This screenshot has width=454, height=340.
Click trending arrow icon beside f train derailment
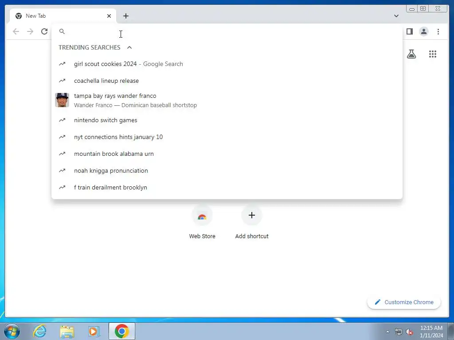point(62,187)
